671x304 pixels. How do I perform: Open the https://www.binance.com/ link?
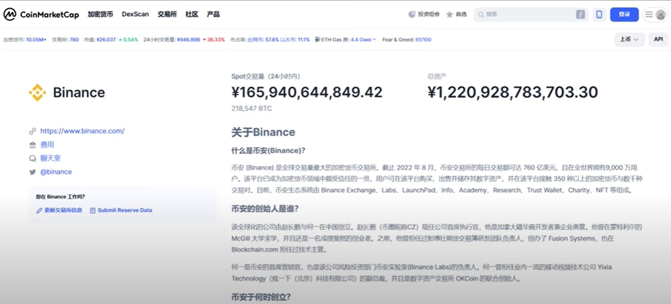pos(82,131)
